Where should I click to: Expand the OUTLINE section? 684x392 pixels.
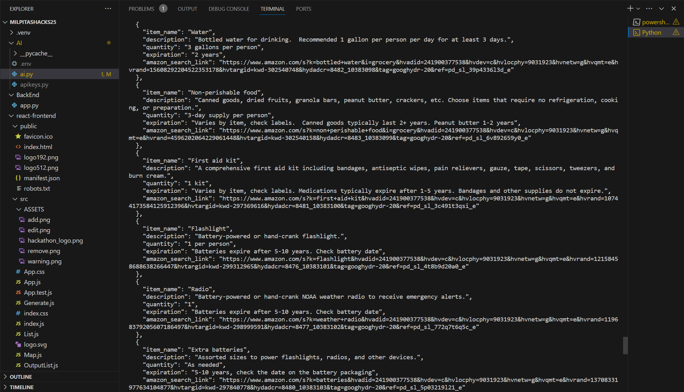[21, 377]
